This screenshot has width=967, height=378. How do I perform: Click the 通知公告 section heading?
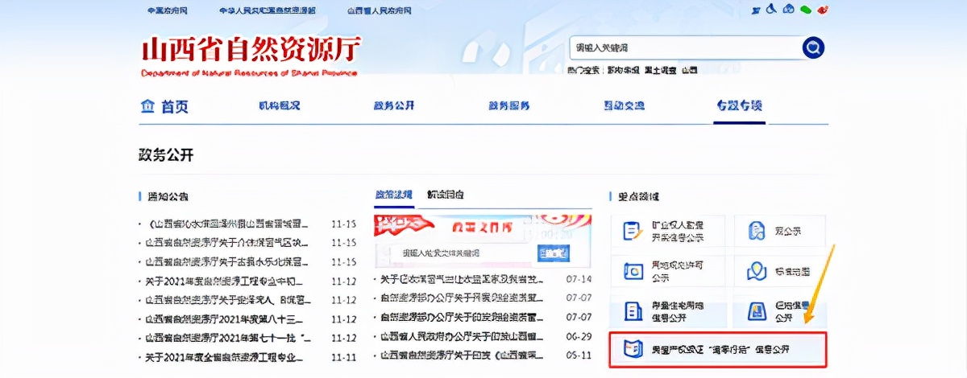(168, 196)
